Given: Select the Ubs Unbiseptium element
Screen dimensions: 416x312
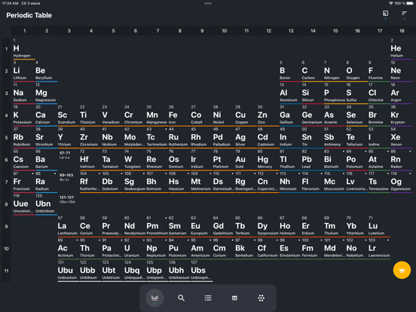Looking at the screenshot, I should point(202,271).
